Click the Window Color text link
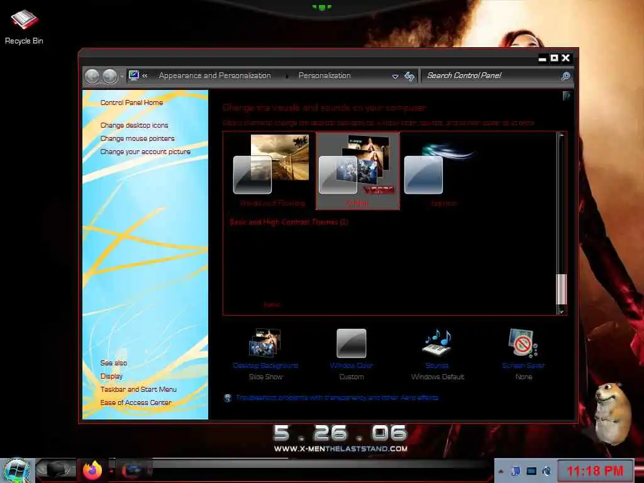644x483 pixels. [x=352, y=365]
